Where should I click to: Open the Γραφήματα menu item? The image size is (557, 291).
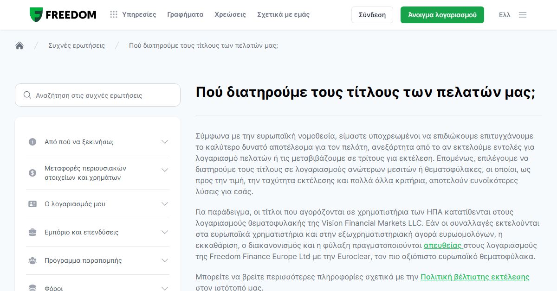point(185,14)
